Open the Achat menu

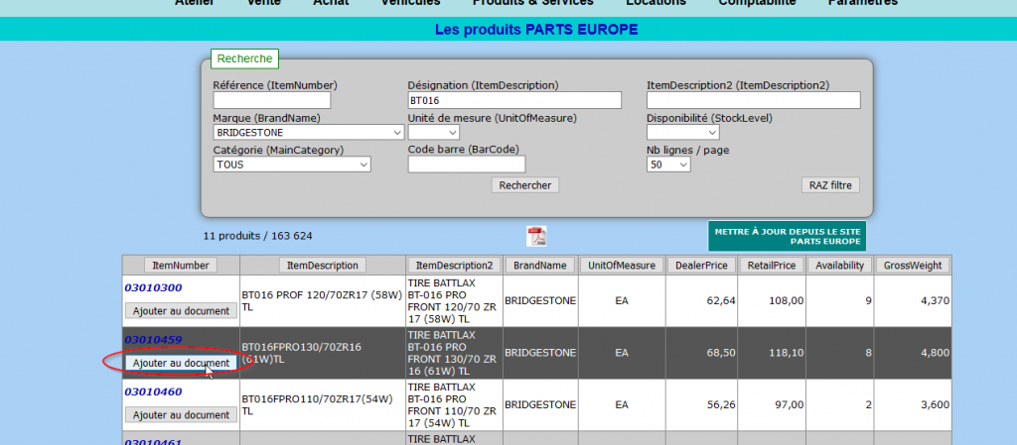coord(331,3)
